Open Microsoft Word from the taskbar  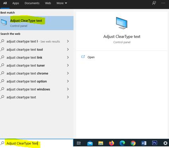pos(144,143)
